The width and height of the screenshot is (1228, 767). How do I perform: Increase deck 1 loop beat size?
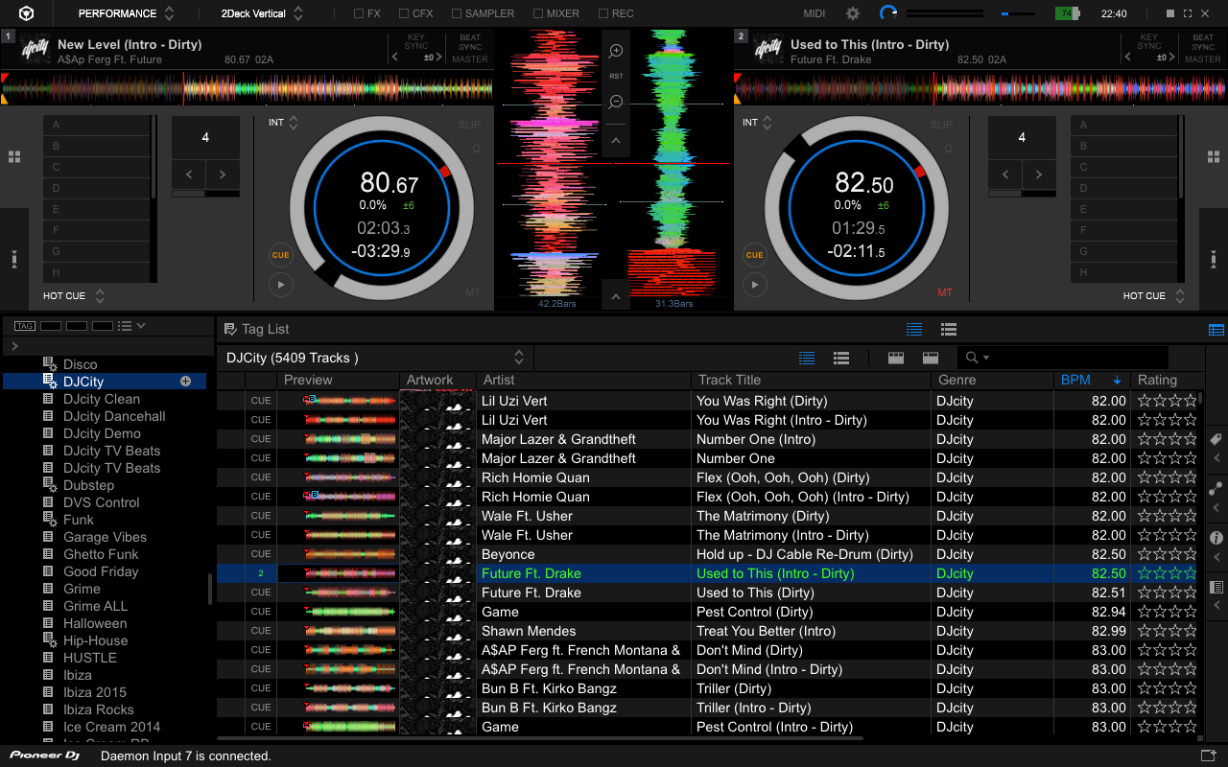(223, 174)
